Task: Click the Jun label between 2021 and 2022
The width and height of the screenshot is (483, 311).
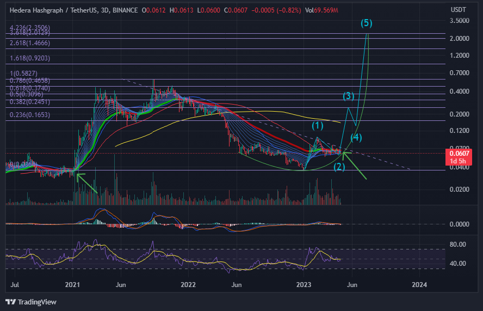Action: [x=121, y=284]
